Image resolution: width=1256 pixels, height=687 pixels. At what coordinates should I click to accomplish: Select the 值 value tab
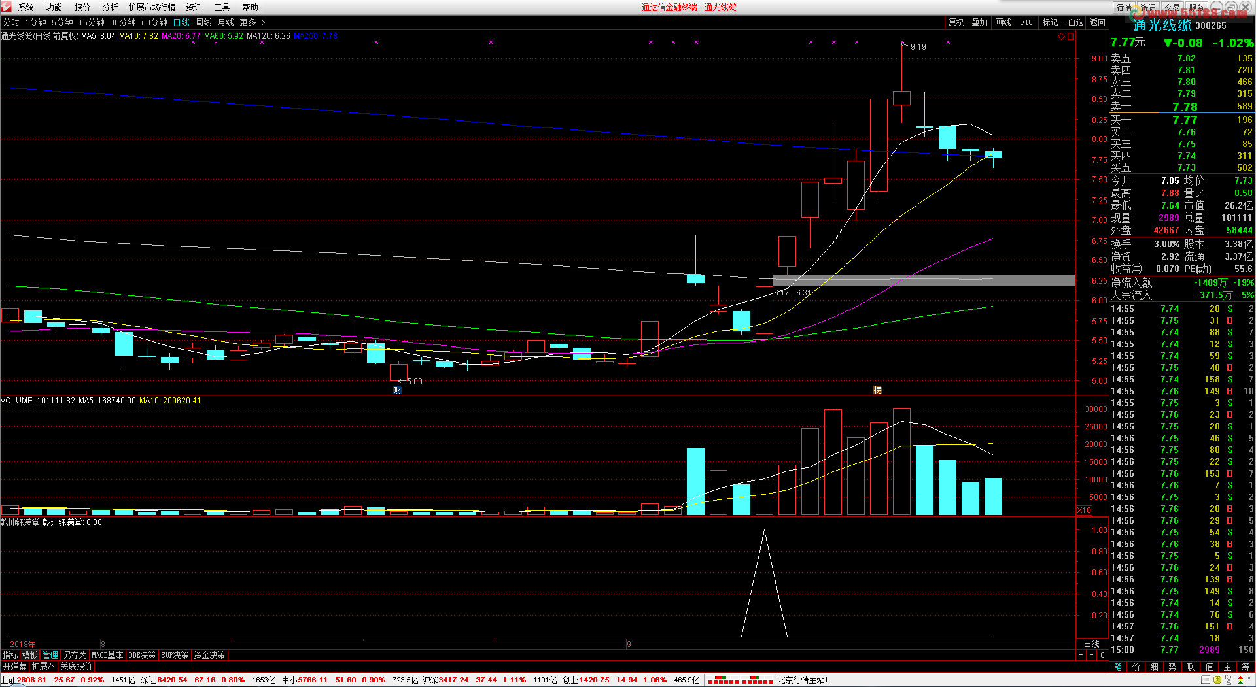click(1210, 667)
